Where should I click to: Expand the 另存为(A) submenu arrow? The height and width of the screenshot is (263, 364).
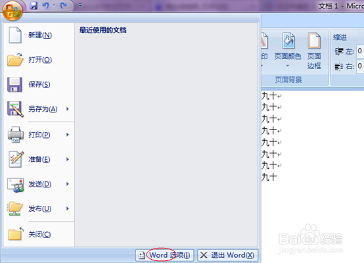68,109
